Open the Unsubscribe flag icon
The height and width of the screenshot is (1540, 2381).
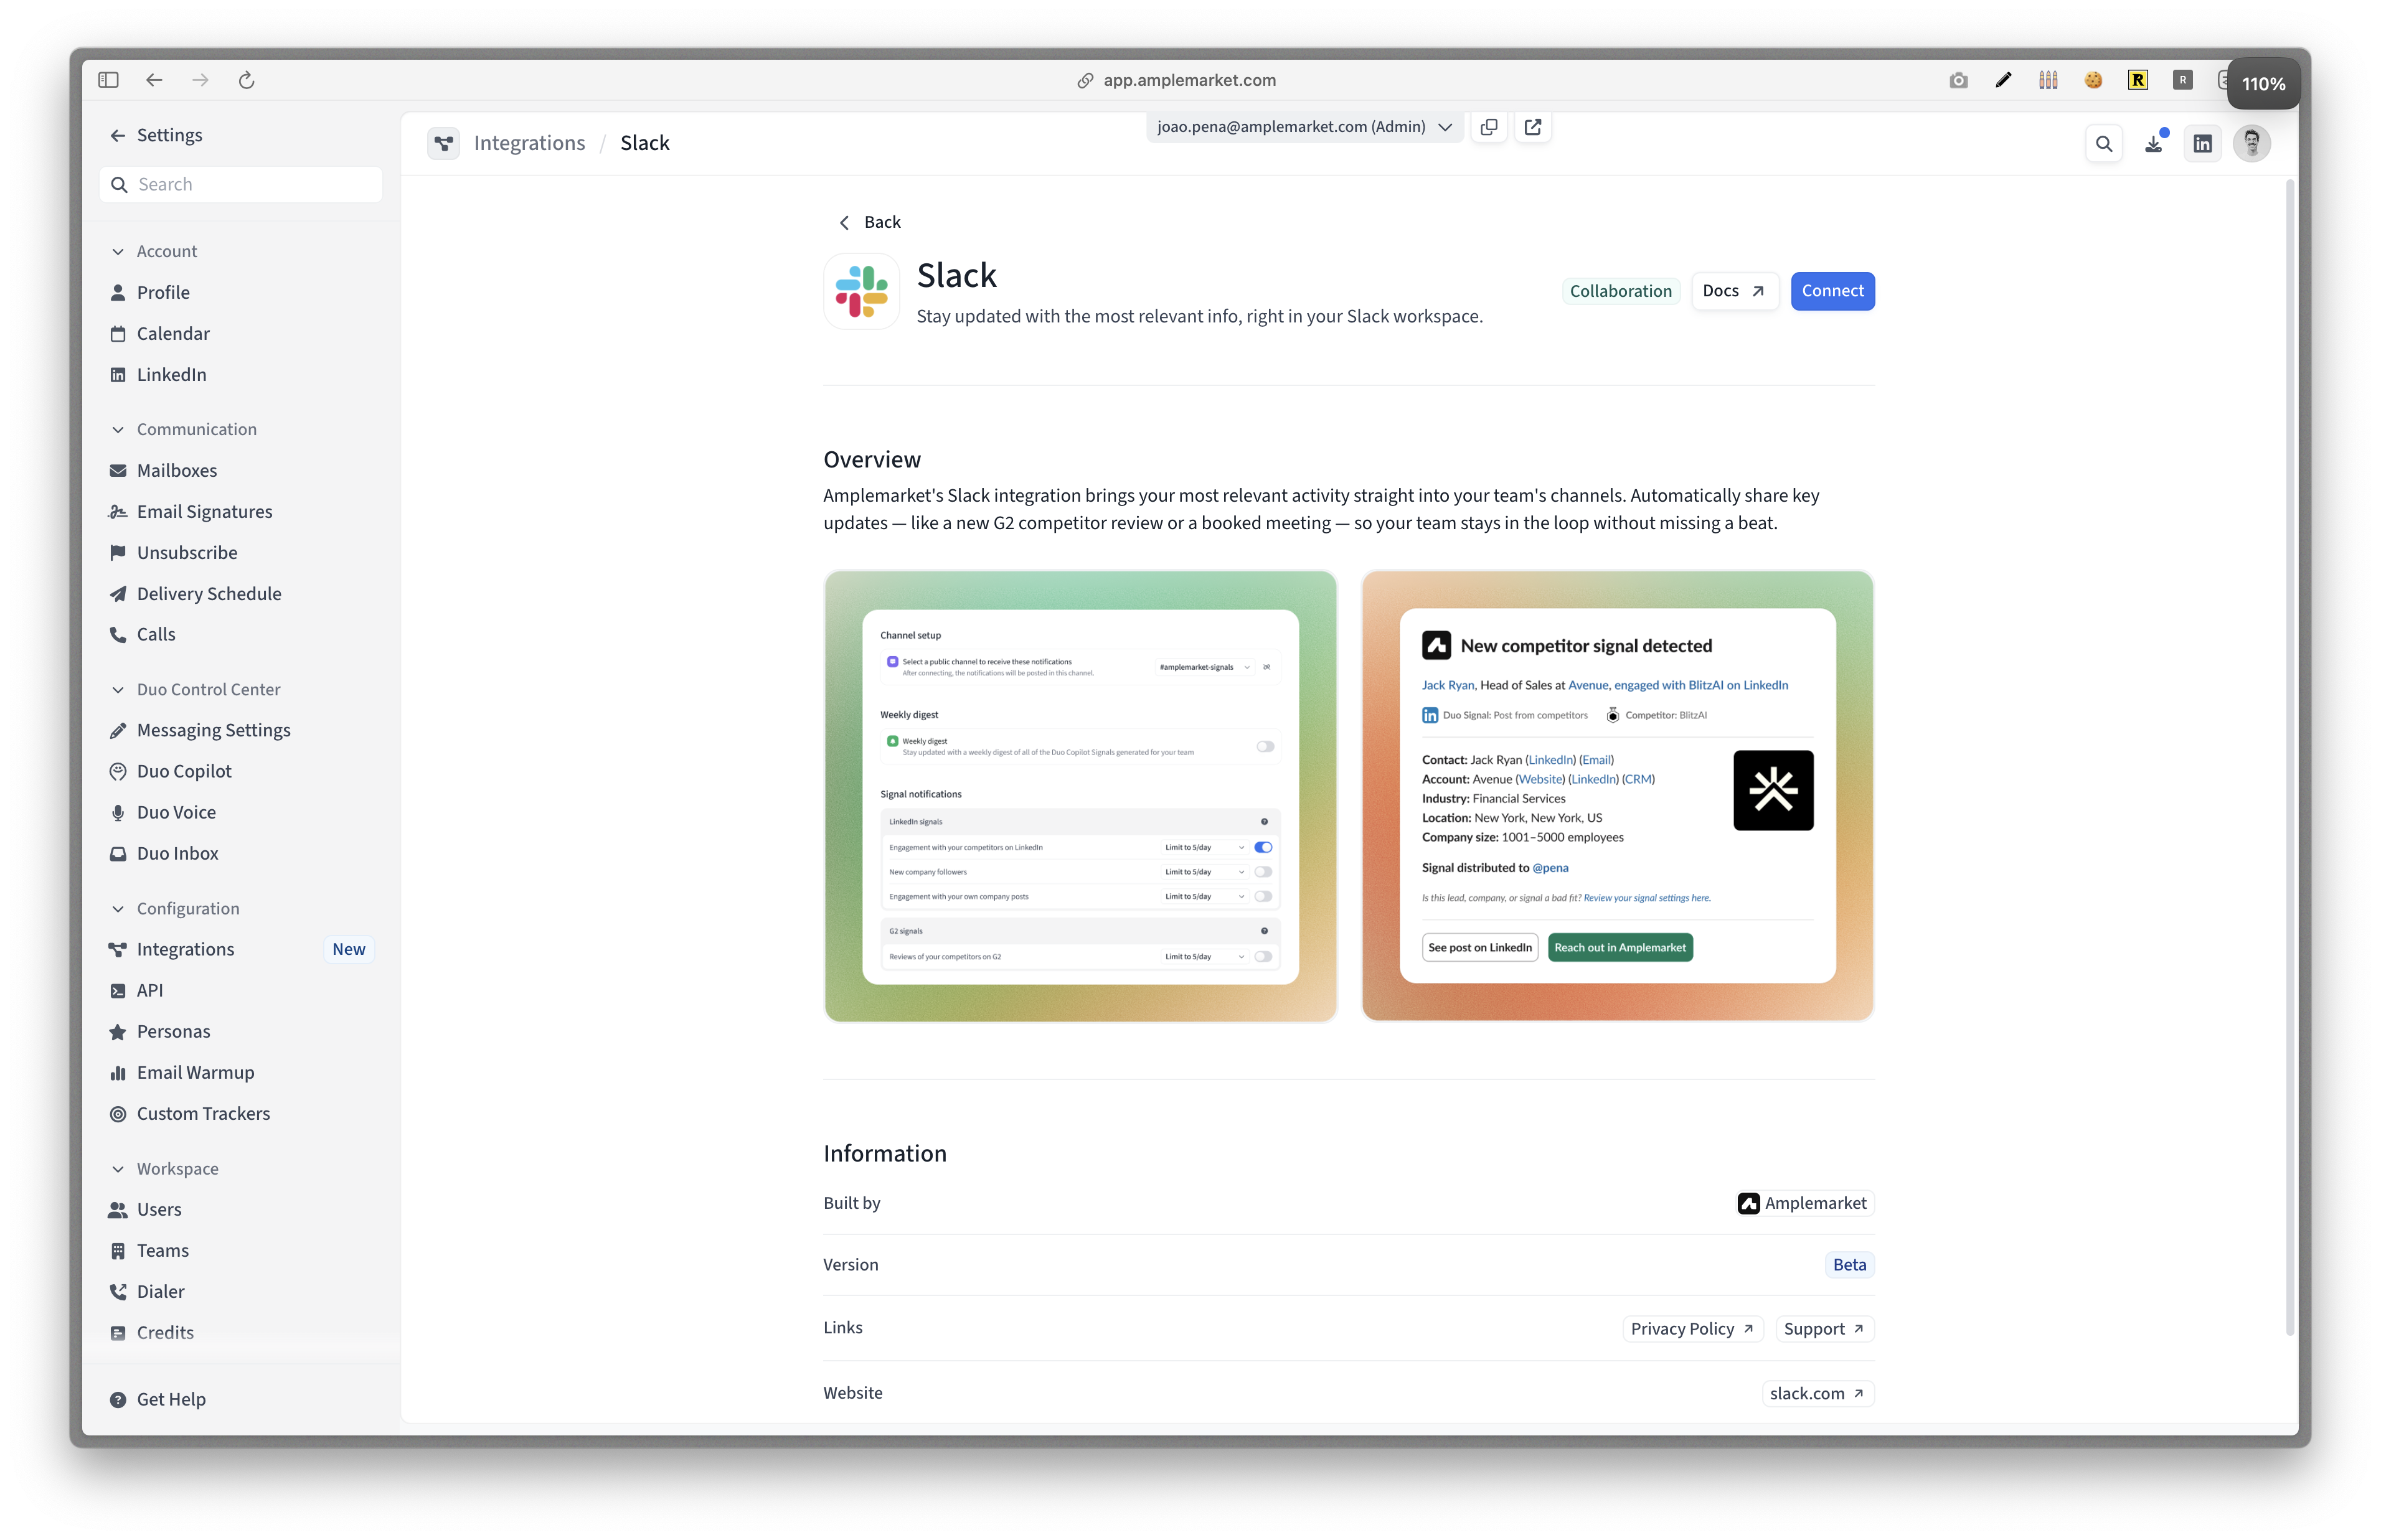point(118,552)
